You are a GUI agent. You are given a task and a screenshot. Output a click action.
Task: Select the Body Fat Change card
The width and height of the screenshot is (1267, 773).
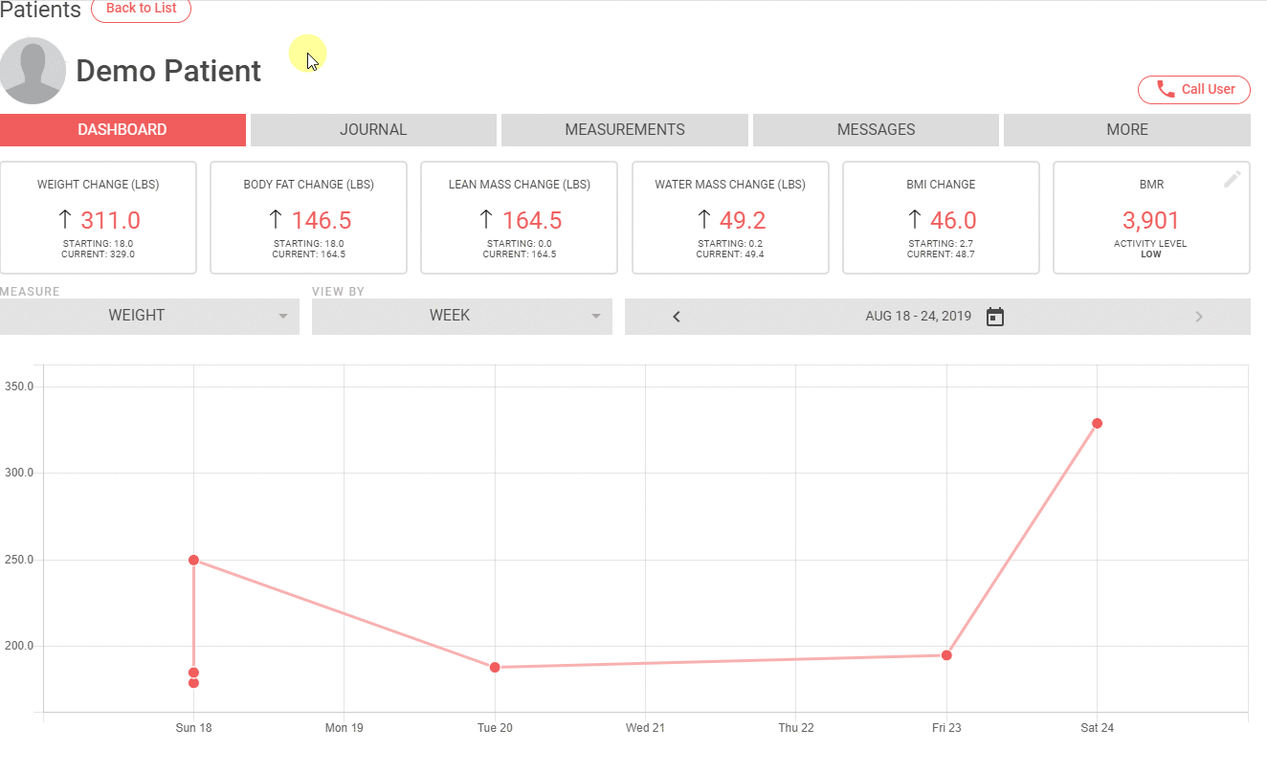309,218
